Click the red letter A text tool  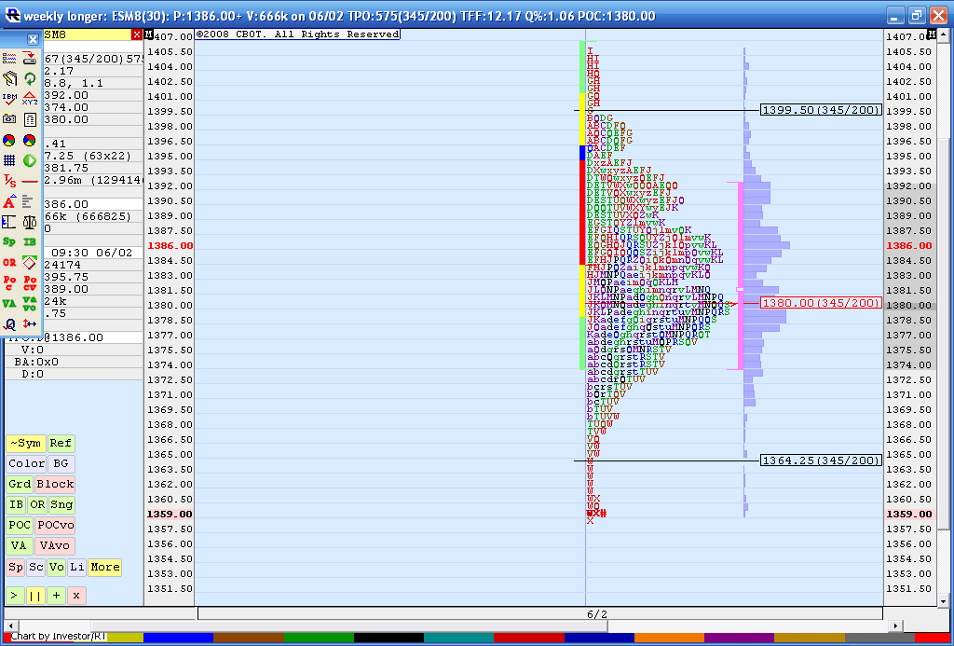[9, 201]
